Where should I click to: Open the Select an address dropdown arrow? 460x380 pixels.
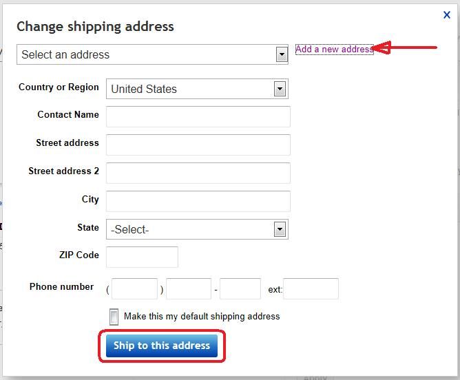click(282, 54)
